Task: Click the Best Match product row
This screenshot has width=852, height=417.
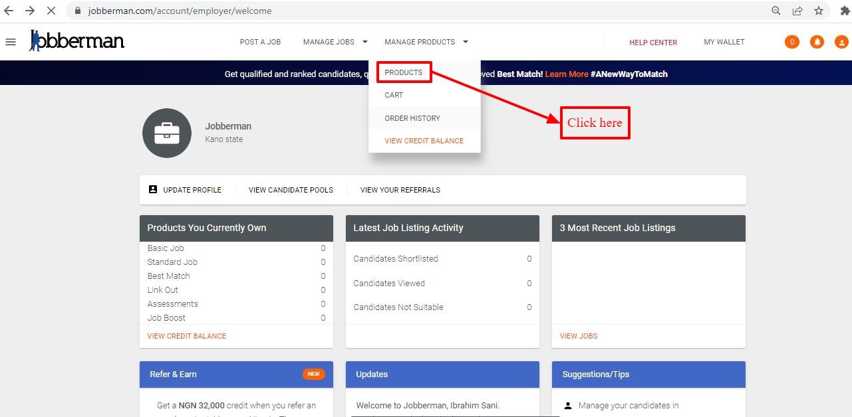Action: click(x=236, y=276)
